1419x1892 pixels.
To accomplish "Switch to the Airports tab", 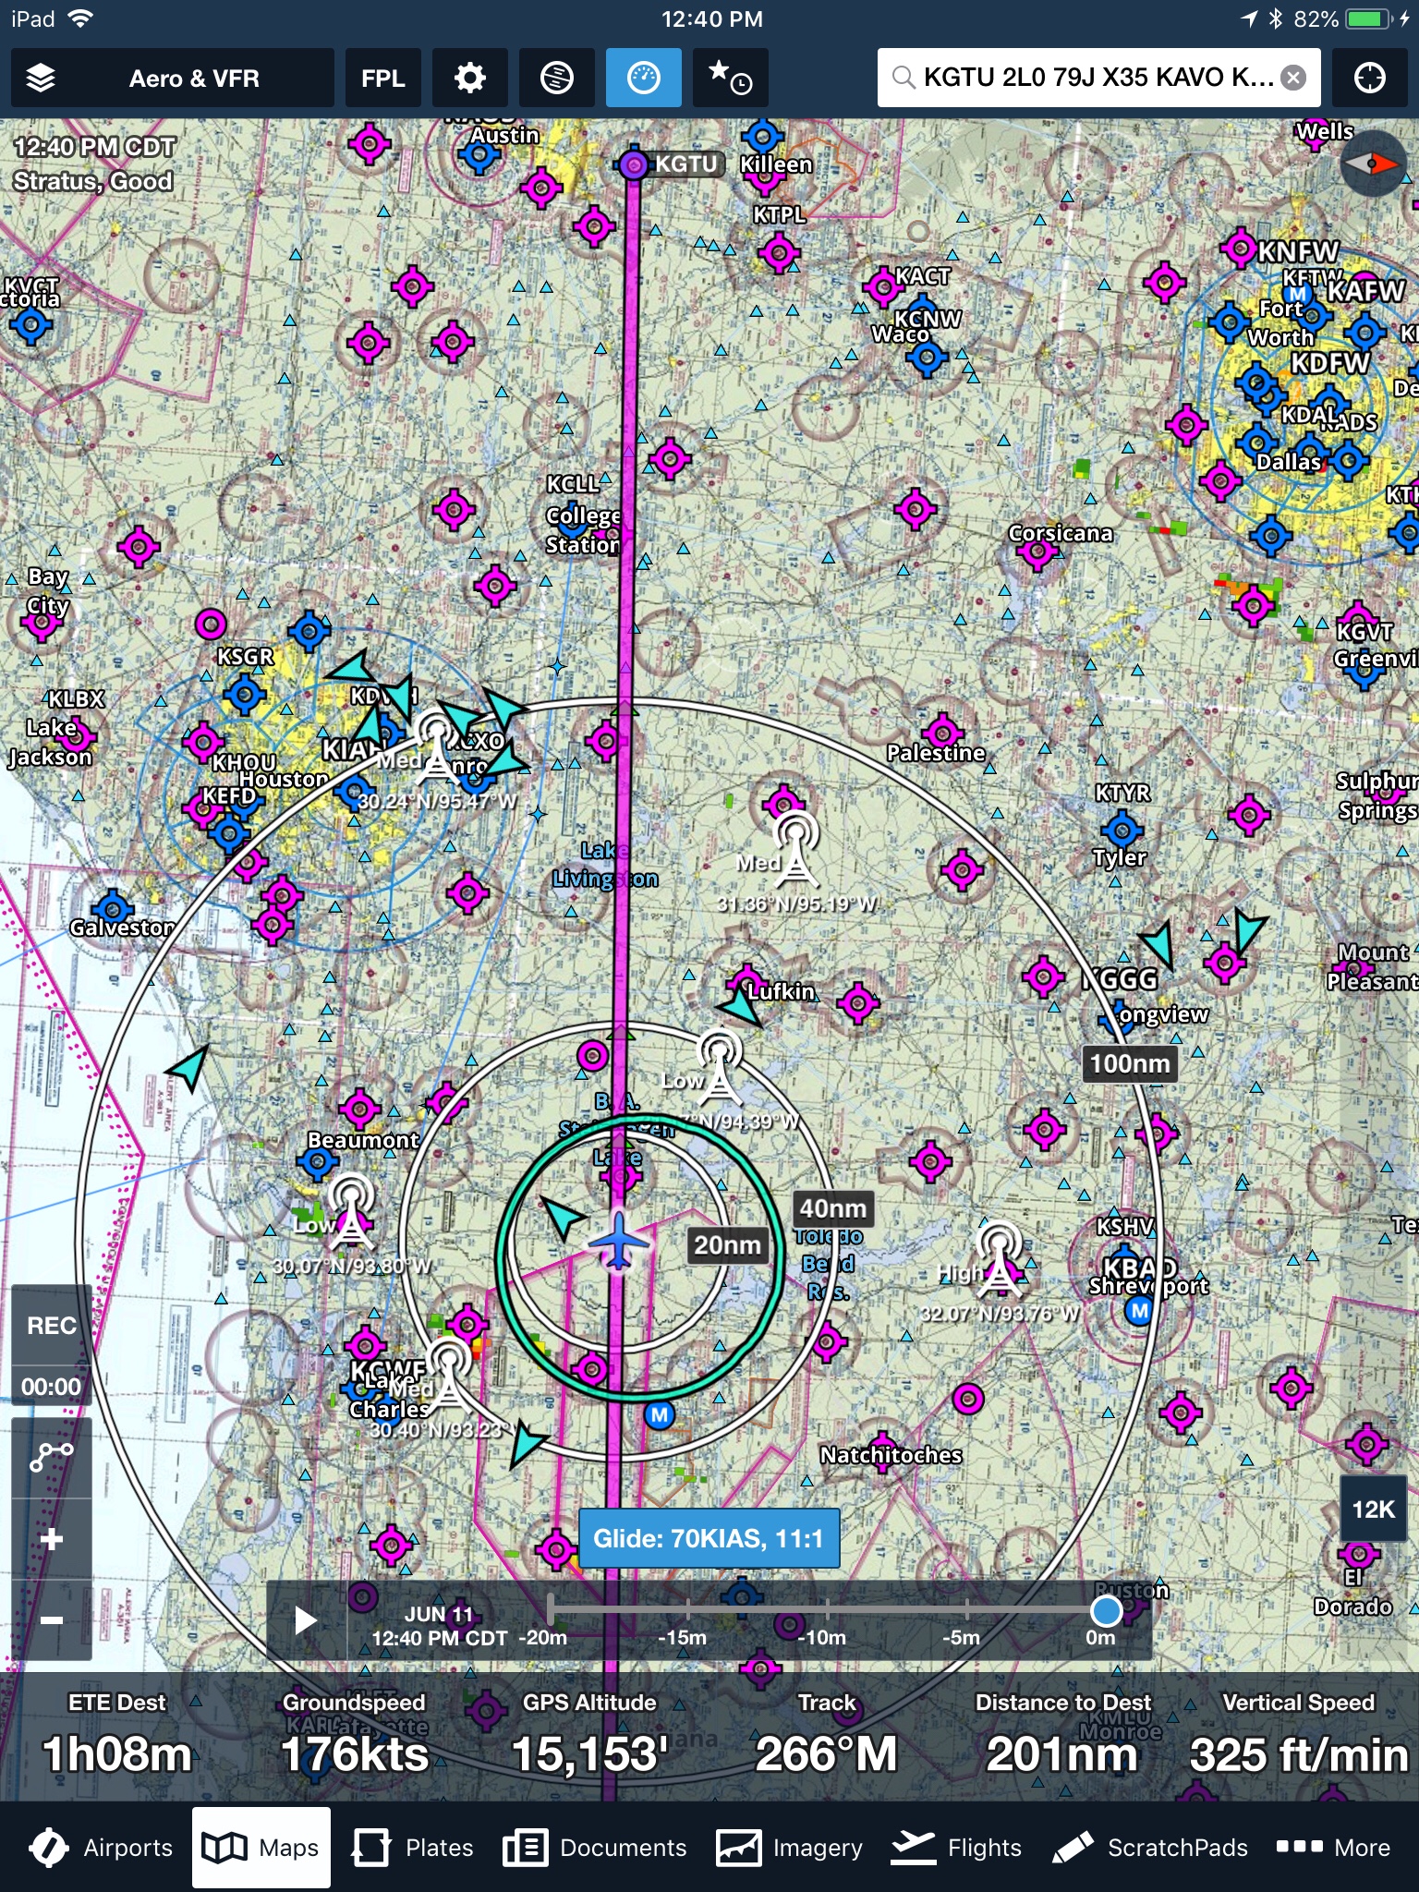I will pyautogui.click(x=102, y=1848).
